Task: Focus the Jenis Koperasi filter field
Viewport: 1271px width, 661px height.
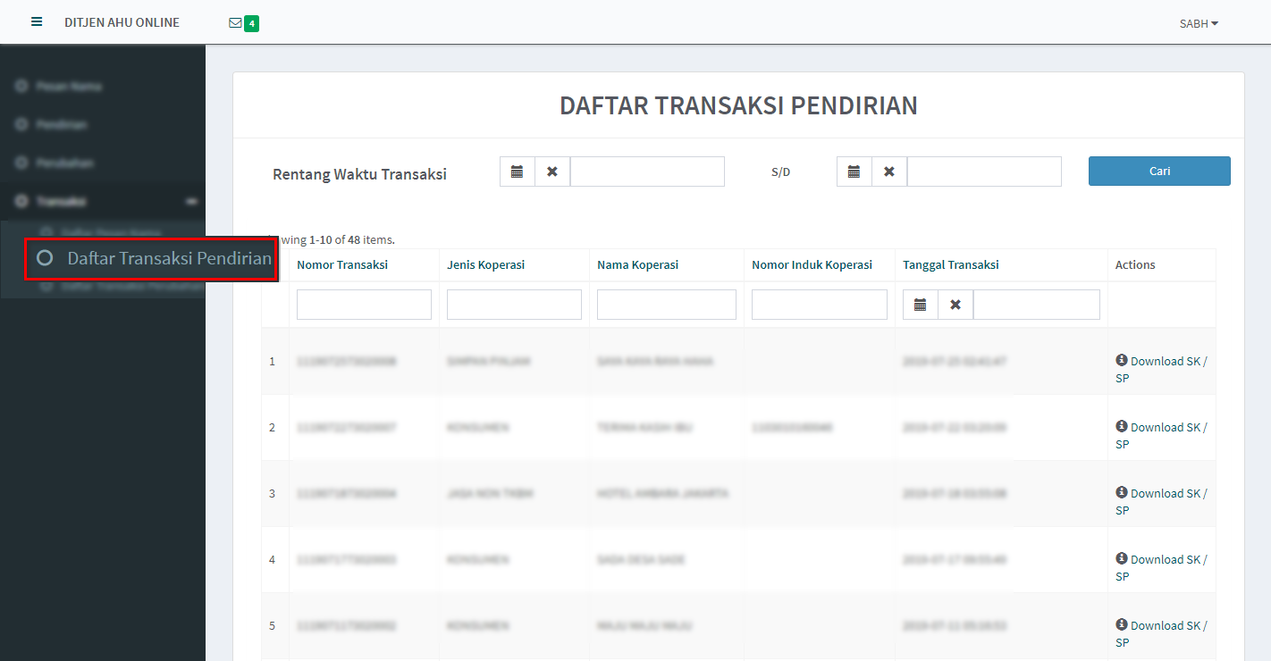Action: tap(514, 305)
